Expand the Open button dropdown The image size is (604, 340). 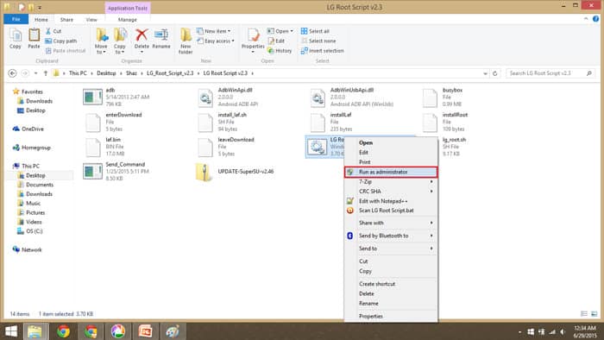(x=292, y=31)
